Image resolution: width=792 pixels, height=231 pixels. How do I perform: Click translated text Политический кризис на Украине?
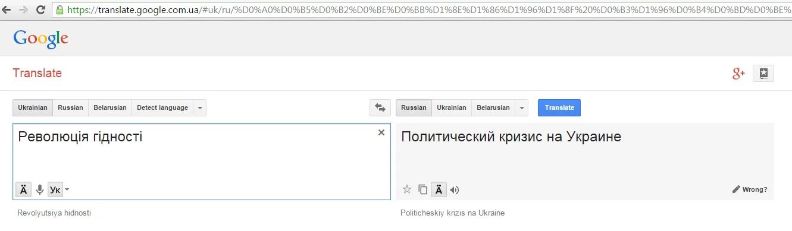(x=511, y=137)
